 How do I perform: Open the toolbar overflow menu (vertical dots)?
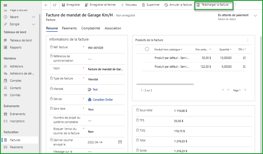point(235,5)
